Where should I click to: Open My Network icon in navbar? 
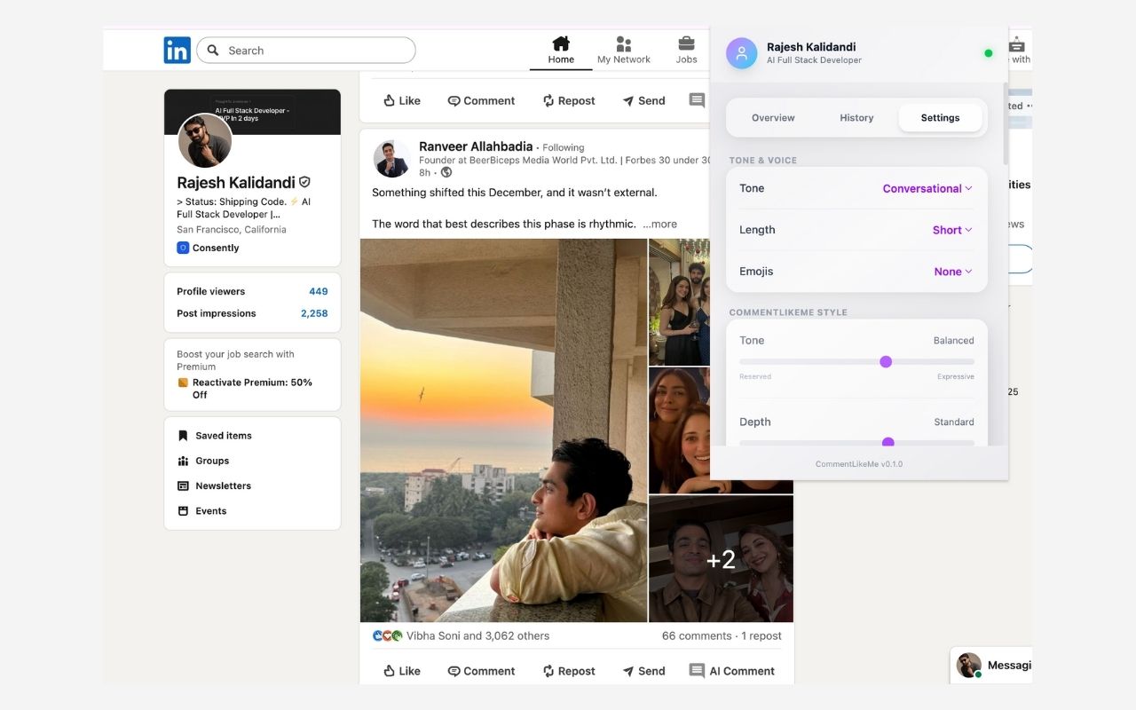click(x=623, y=44)
